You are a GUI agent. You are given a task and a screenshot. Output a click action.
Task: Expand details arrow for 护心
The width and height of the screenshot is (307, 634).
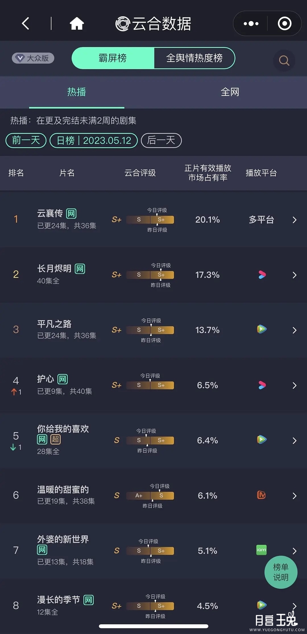pyautogui.click(x=294, y=385)
